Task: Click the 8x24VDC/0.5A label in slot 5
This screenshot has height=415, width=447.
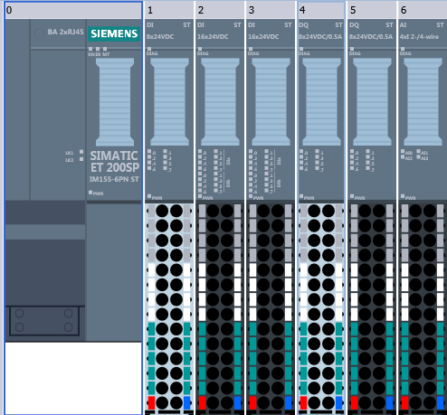Action: [x=371, y=37]
